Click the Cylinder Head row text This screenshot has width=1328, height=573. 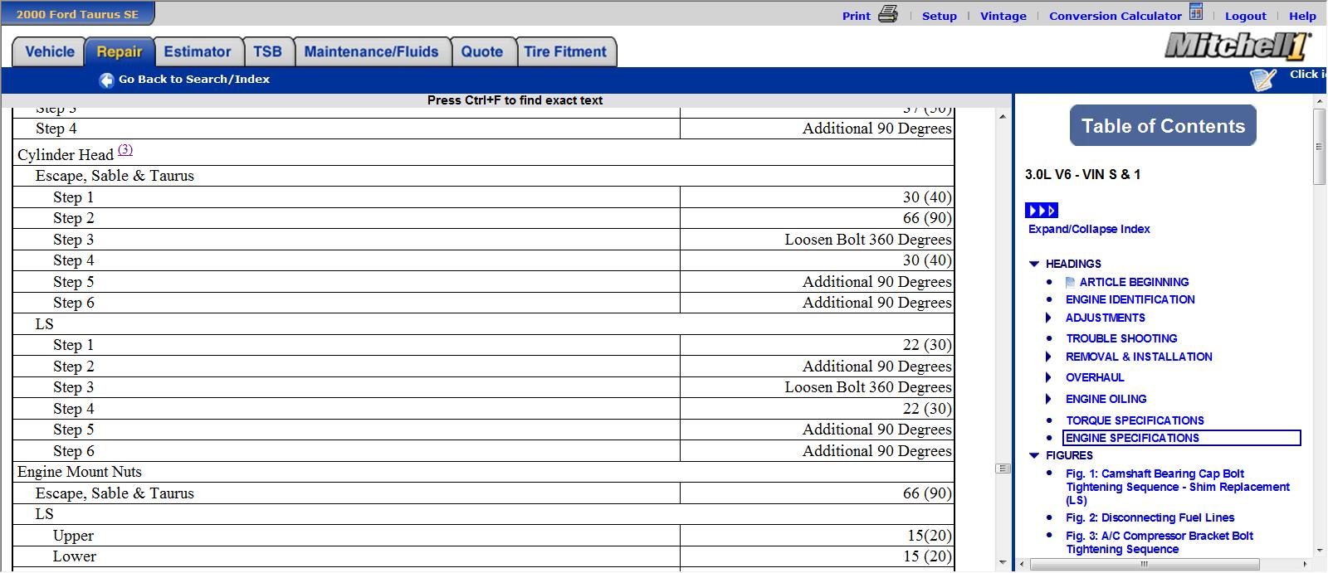(x=66, y=155)
